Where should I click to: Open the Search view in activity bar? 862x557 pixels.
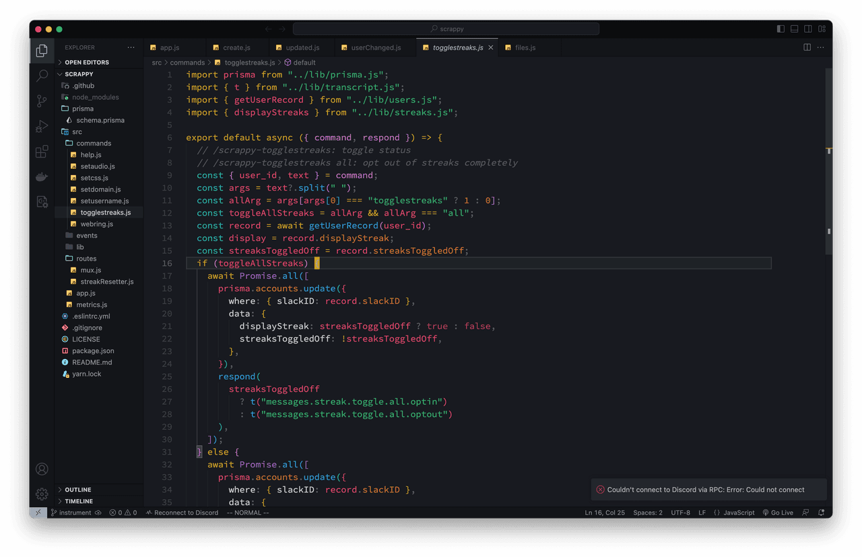42,75
